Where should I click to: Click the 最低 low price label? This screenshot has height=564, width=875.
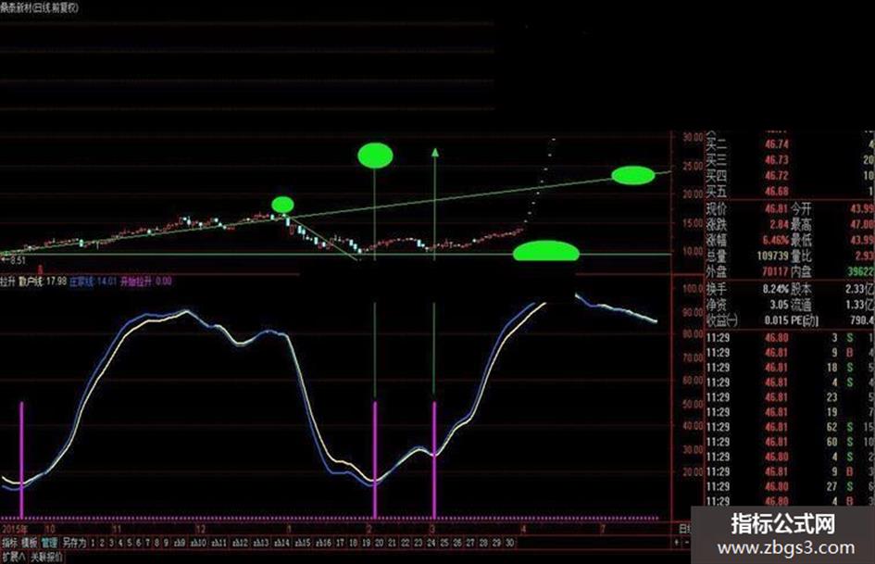[x=801, y=241]
